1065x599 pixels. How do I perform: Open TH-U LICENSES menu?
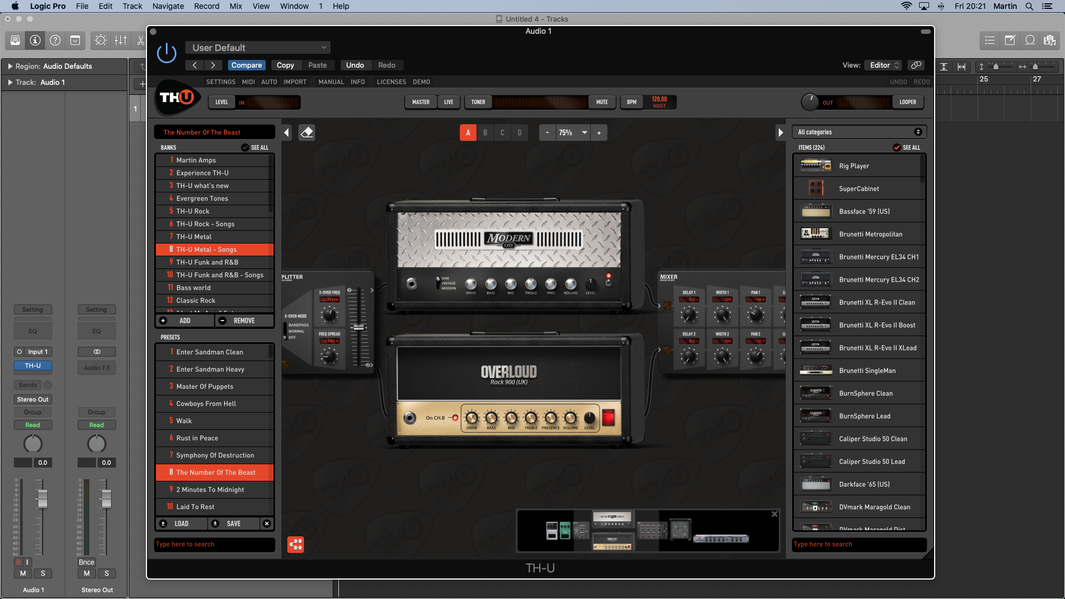(392, 82)
